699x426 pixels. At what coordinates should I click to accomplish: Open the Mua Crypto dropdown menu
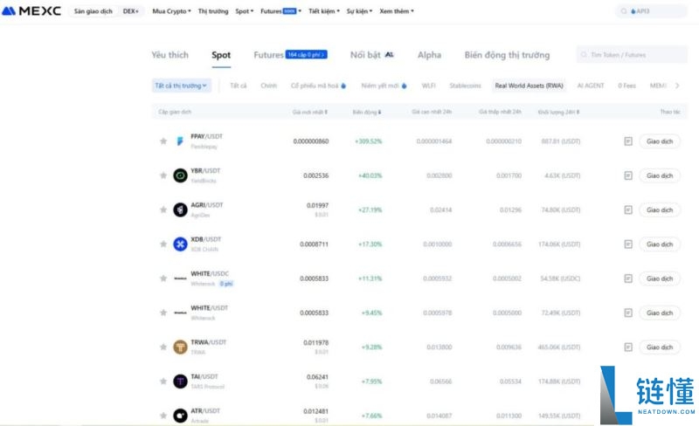(171, 11)
